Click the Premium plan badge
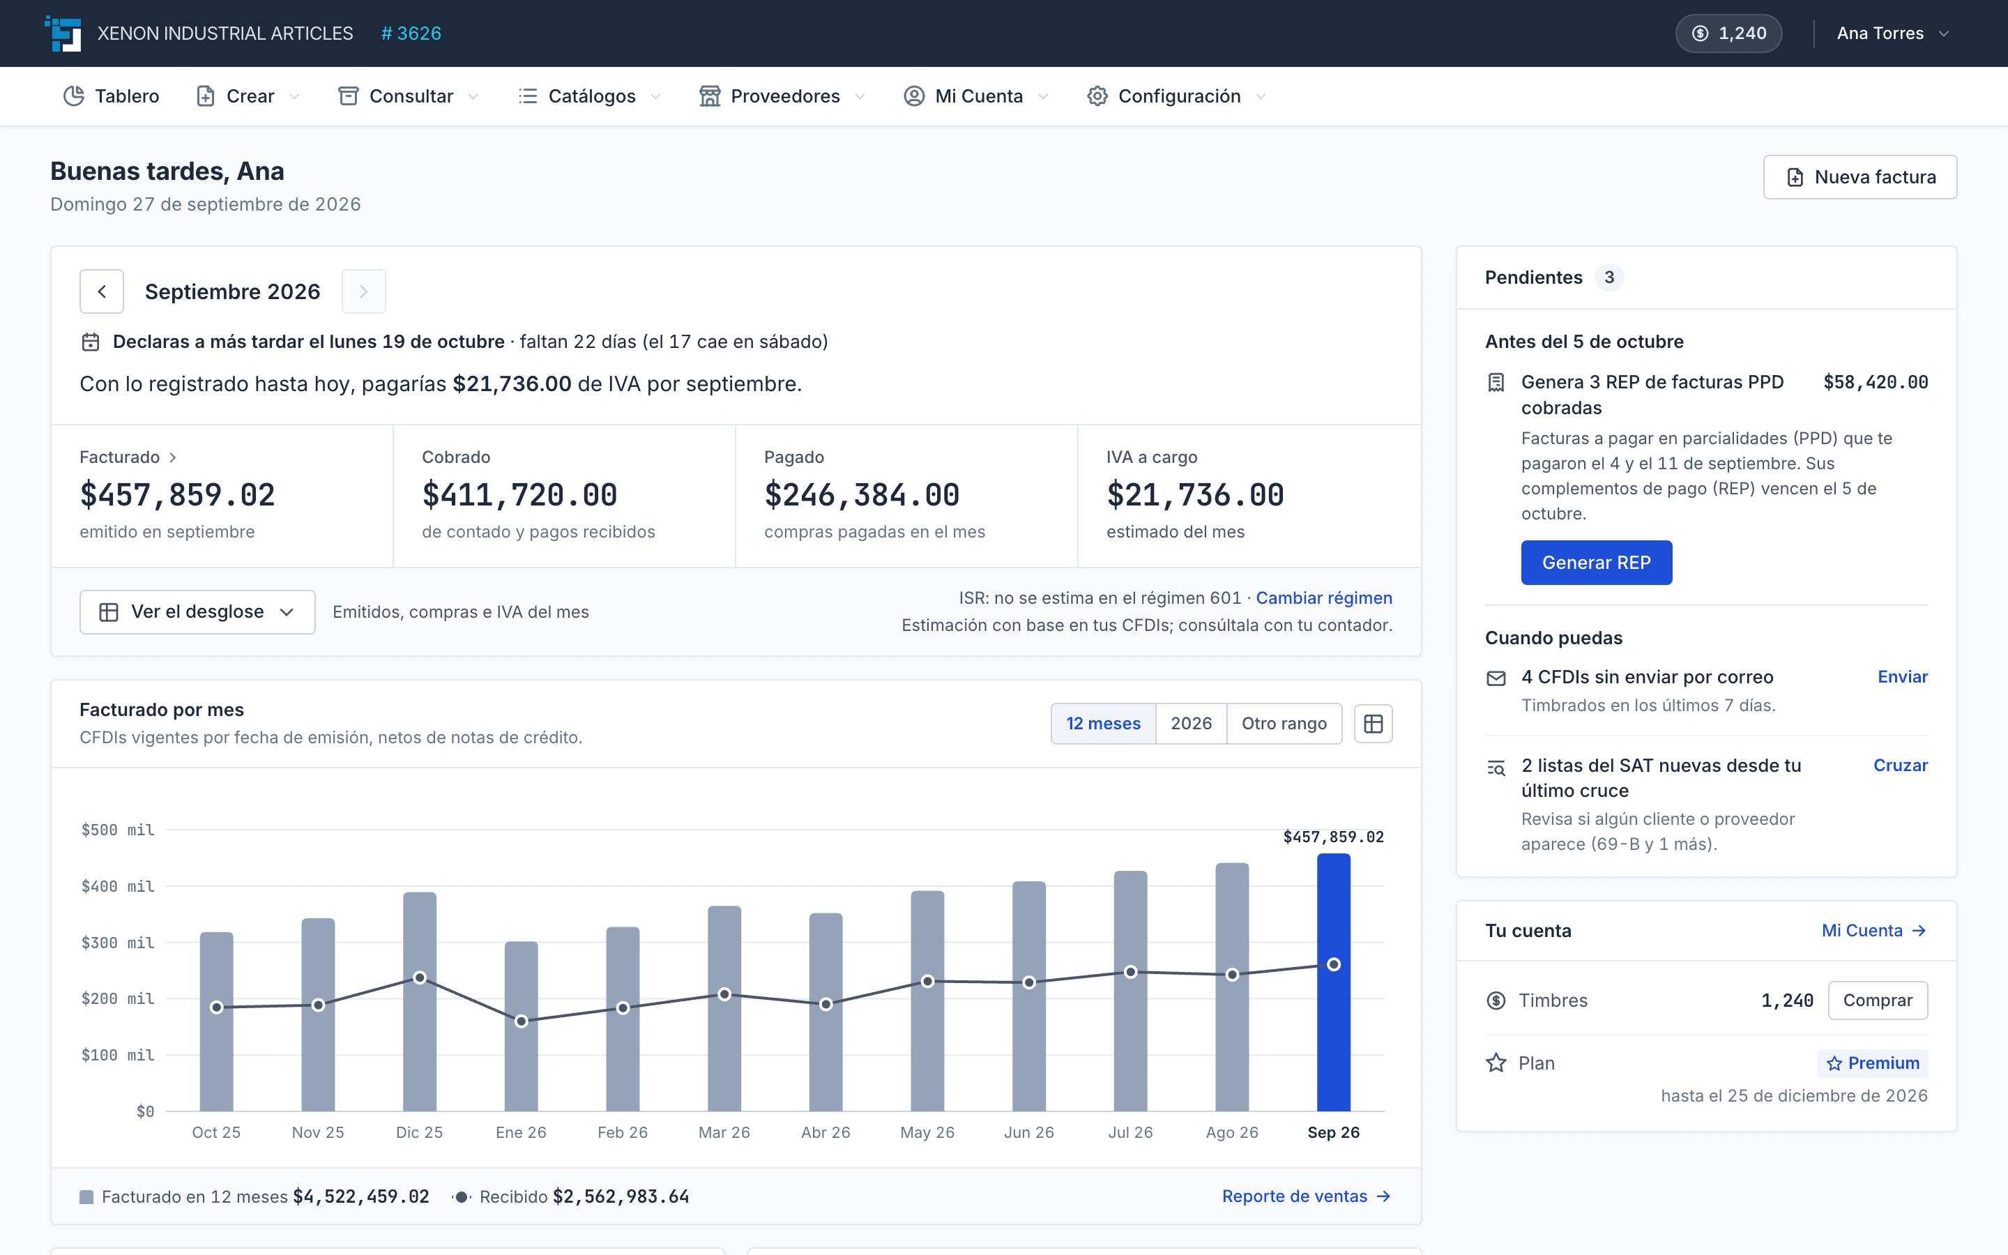 [x=1873, y=1063]
